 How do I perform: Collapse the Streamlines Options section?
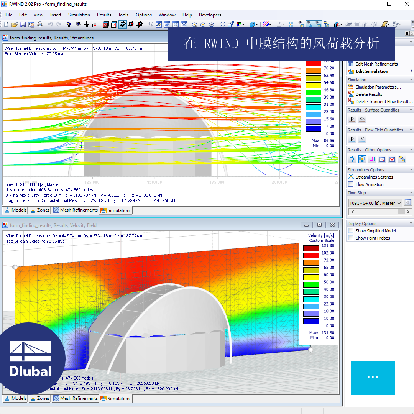tap(411, 169)
